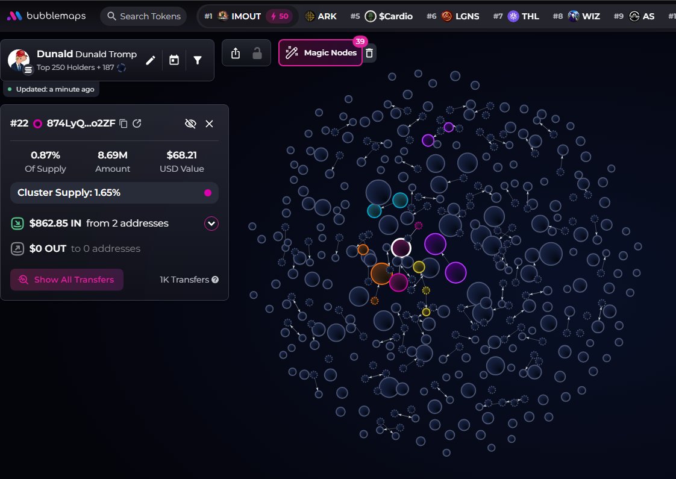Click the Dunald token avatar
Image resolution: width=676 pixels, height=479 pixels.
pyautogui.click(x=19, y=60)
